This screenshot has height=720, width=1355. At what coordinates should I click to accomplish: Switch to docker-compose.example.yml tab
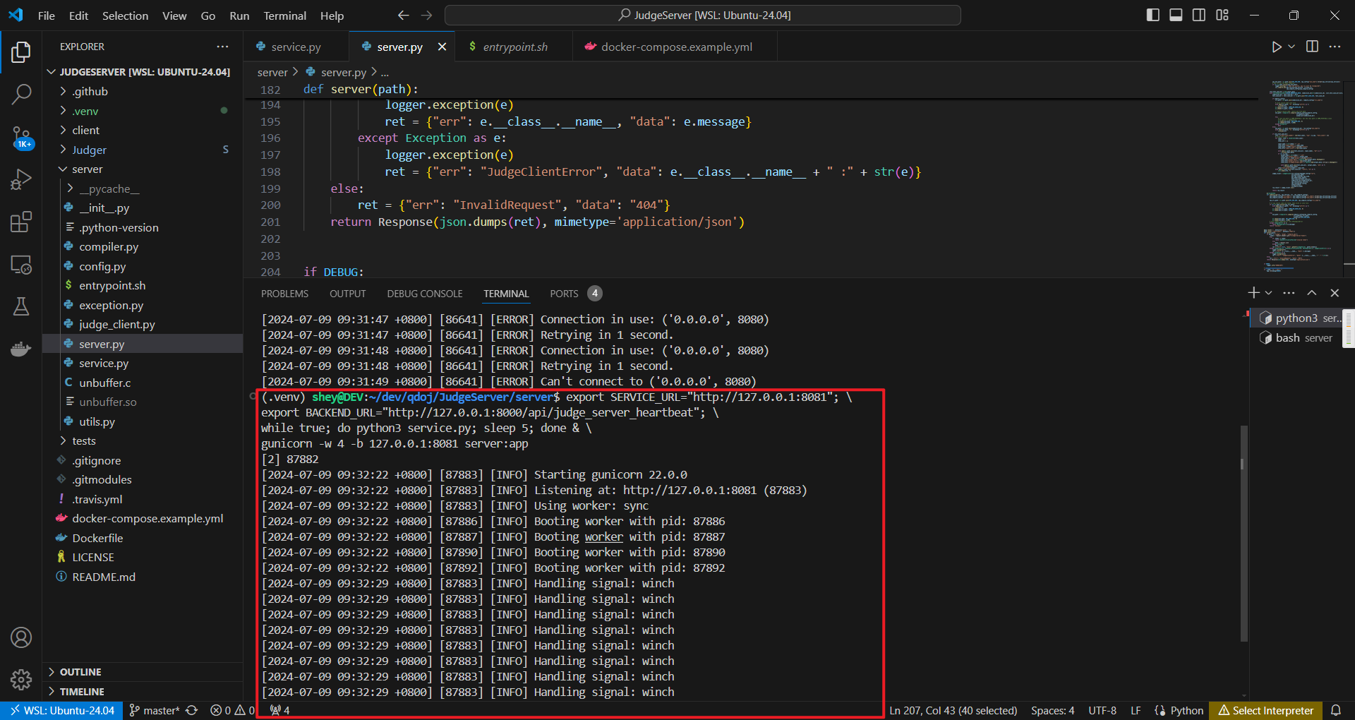click(675, 47)
